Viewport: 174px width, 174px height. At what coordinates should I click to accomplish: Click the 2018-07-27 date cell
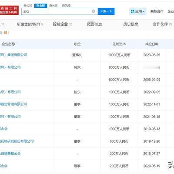click(x=152, y=154)
